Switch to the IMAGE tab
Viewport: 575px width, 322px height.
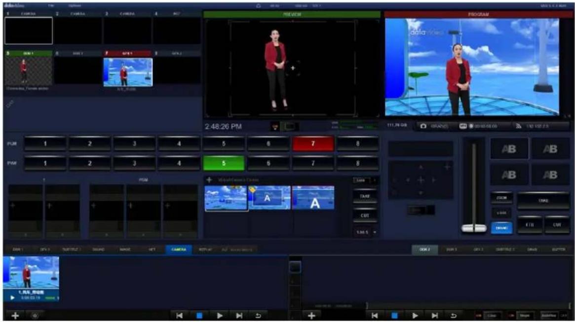tap(125, 250)
